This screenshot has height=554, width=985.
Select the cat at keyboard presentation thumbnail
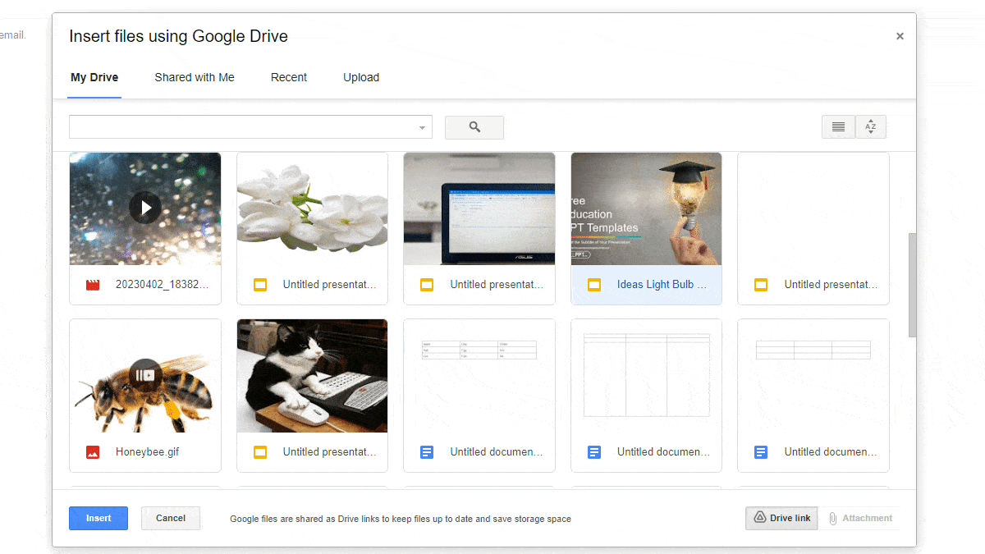(312, 375)
